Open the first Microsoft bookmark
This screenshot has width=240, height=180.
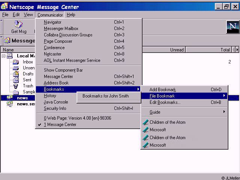point(184,130)
